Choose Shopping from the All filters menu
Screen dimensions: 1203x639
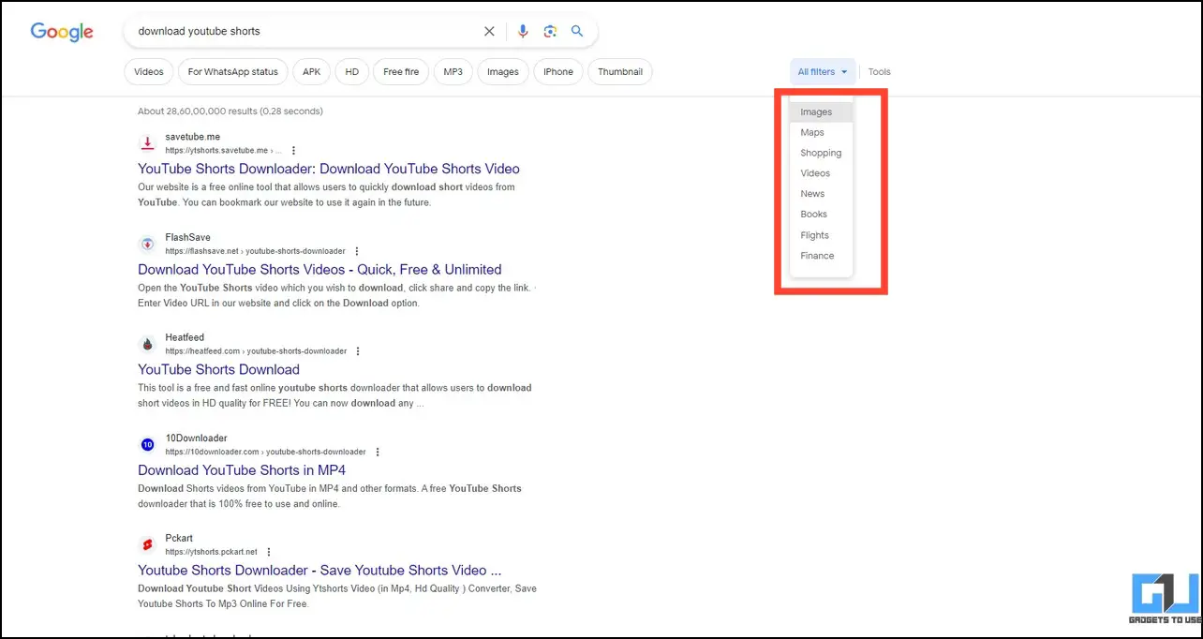[x=822, y=154]
